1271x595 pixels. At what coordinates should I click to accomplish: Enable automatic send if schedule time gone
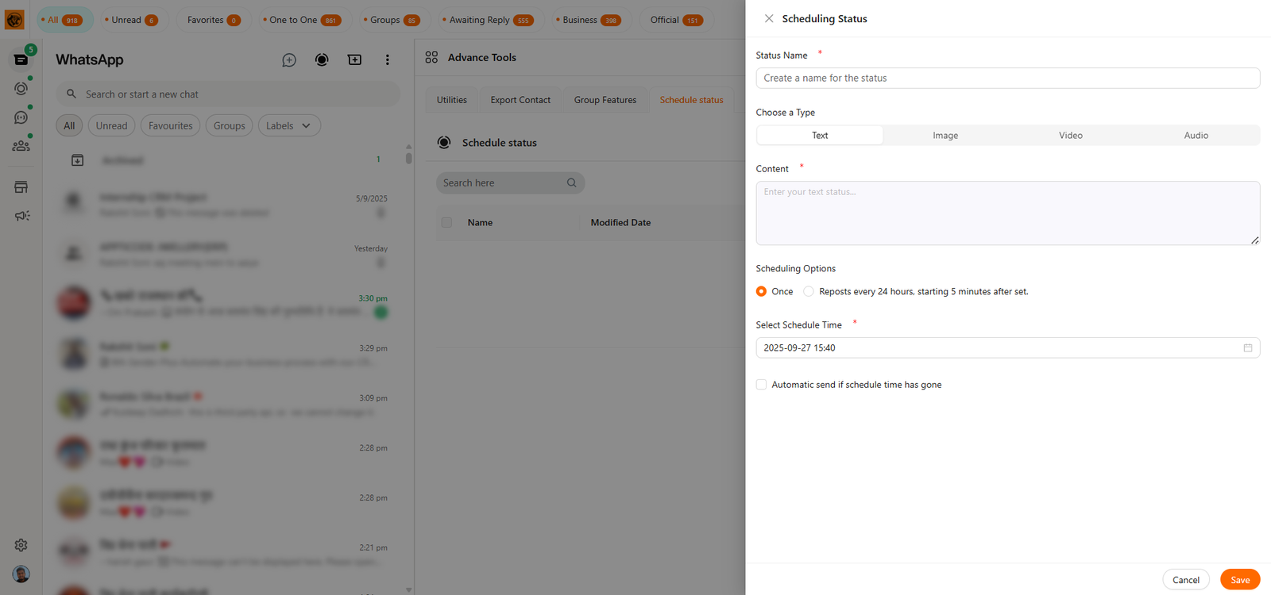[x=761, y=384]
